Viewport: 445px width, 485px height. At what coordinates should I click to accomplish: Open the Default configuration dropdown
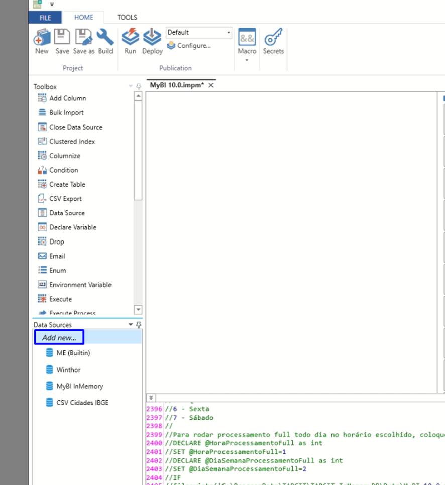(229, 33)
